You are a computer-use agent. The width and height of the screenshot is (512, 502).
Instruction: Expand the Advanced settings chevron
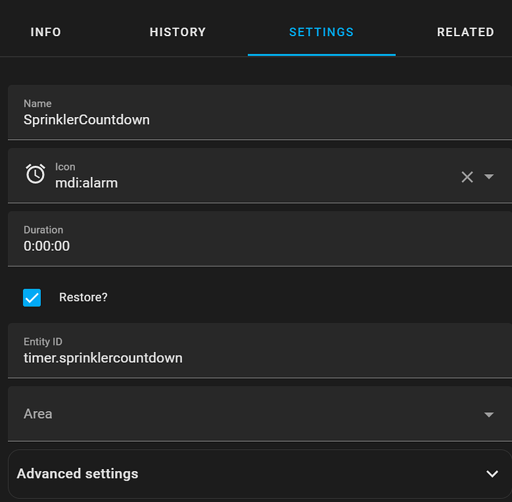[492, 473]
